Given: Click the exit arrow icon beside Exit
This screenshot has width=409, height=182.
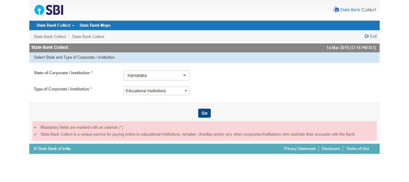Looking at the screenshot, I should (x=367, y=36).
